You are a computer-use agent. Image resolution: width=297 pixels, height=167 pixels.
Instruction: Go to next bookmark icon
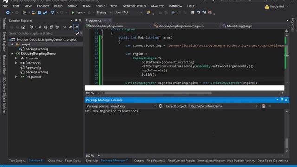204,13
